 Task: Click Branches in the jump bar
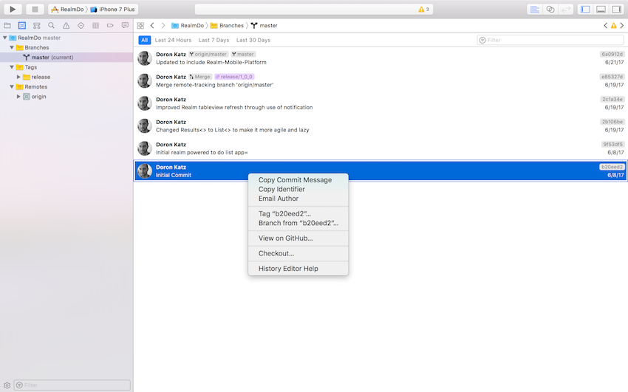point(227,26)
